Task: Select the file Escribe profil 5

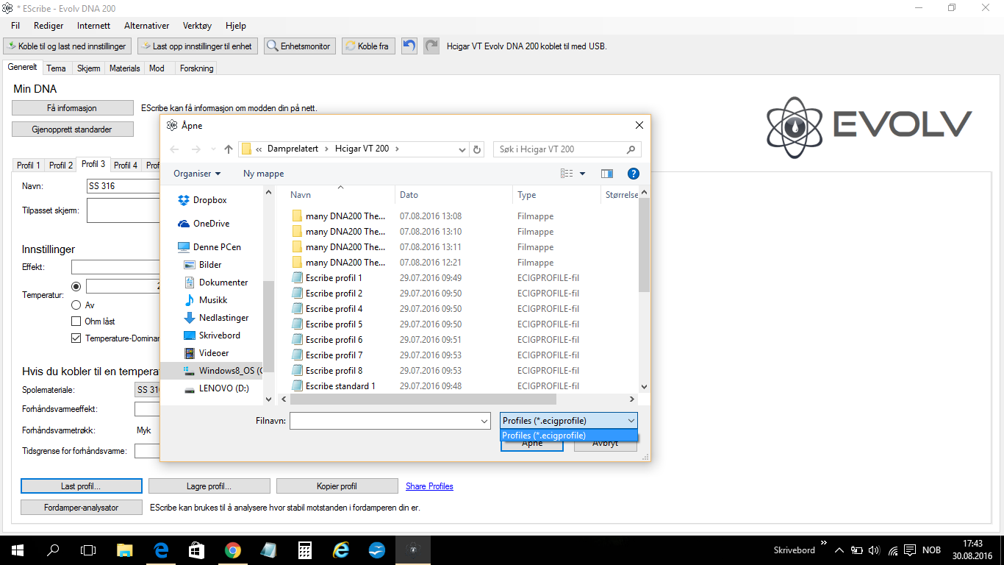Action: pos(334,324)
